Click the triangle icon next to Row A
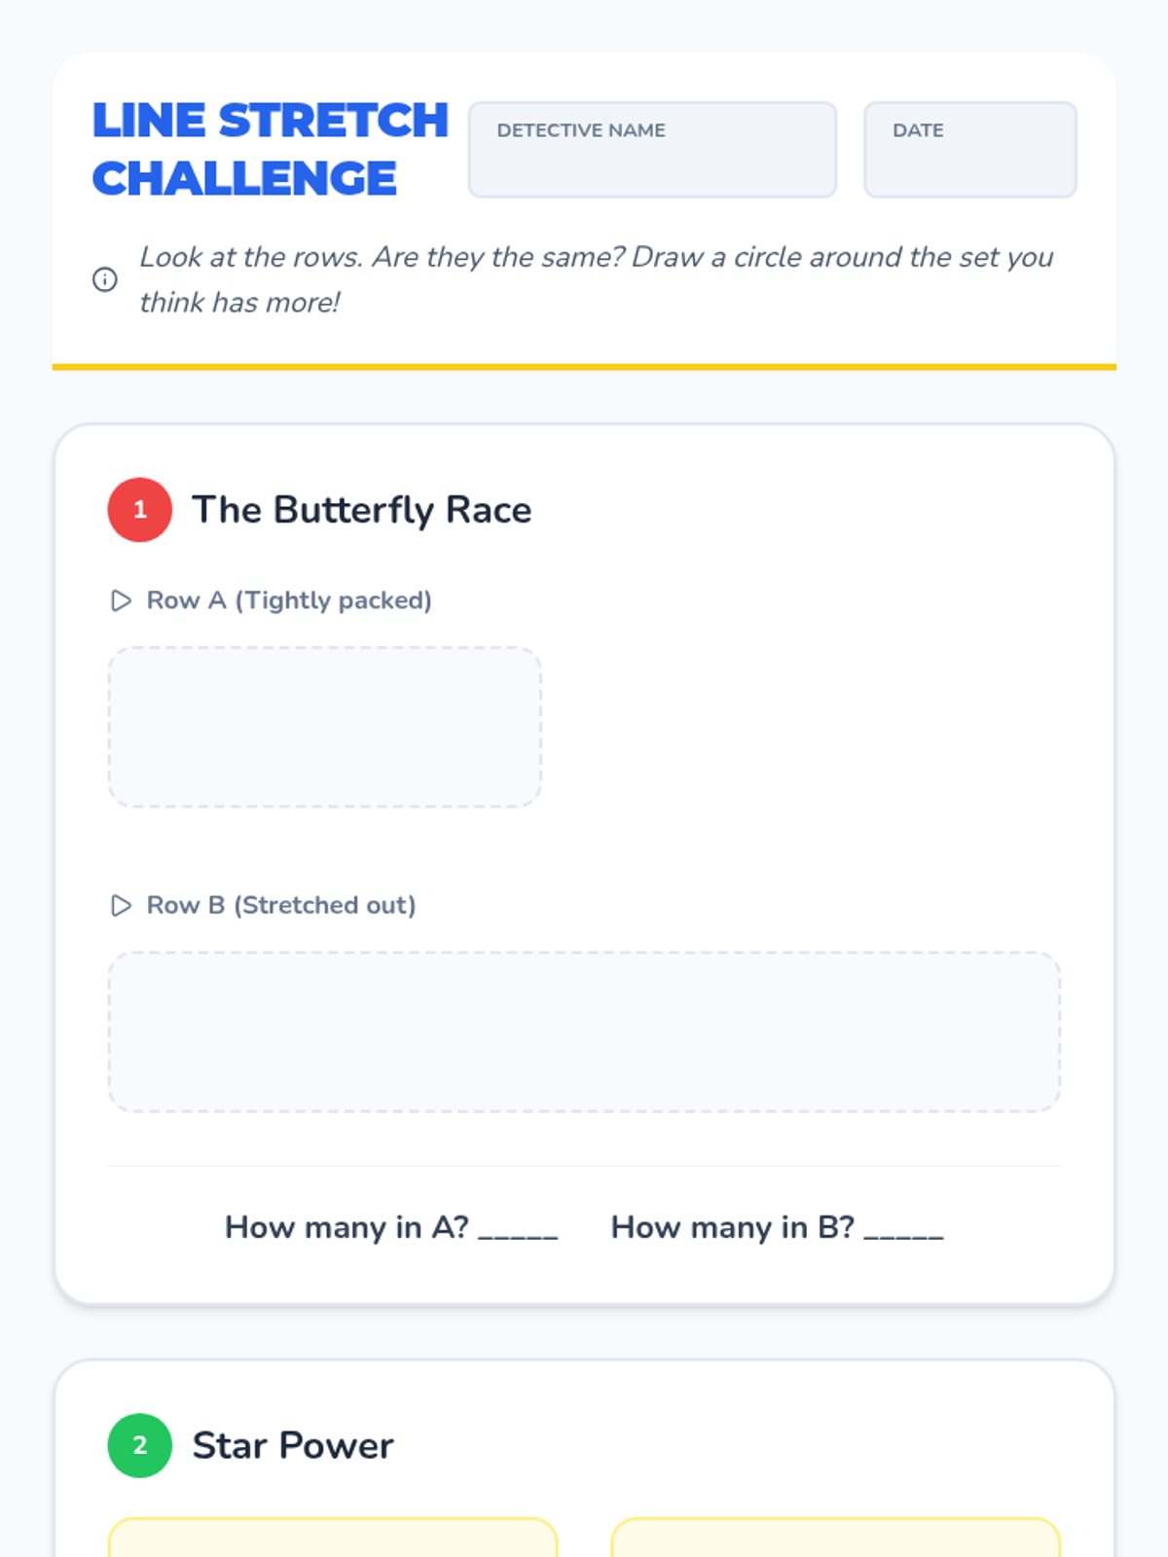1168x1557 pixels. [121, 600]
